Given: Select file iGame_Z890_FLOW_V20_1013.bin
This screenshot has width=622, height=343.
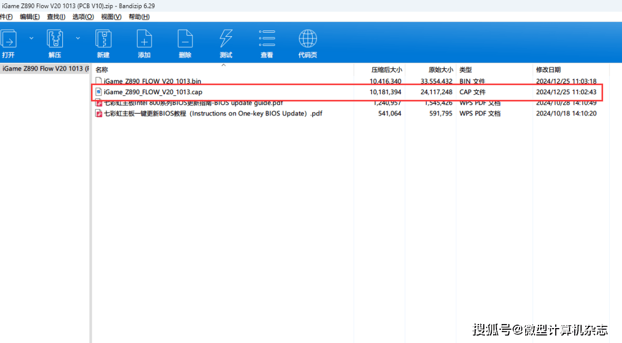Looking at the screenshot, I should click(x=152, y=81).
